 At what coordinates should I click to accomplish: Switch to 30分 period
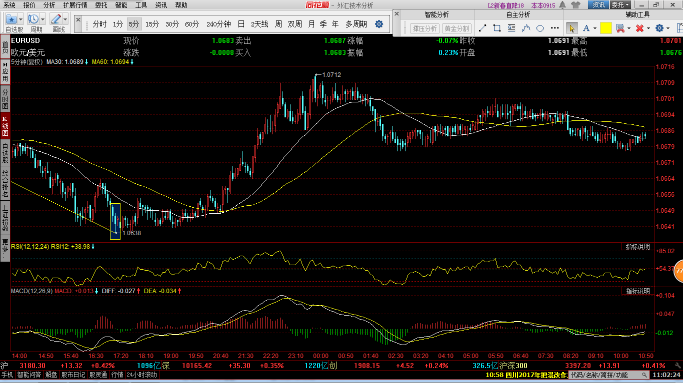[172, 24]
